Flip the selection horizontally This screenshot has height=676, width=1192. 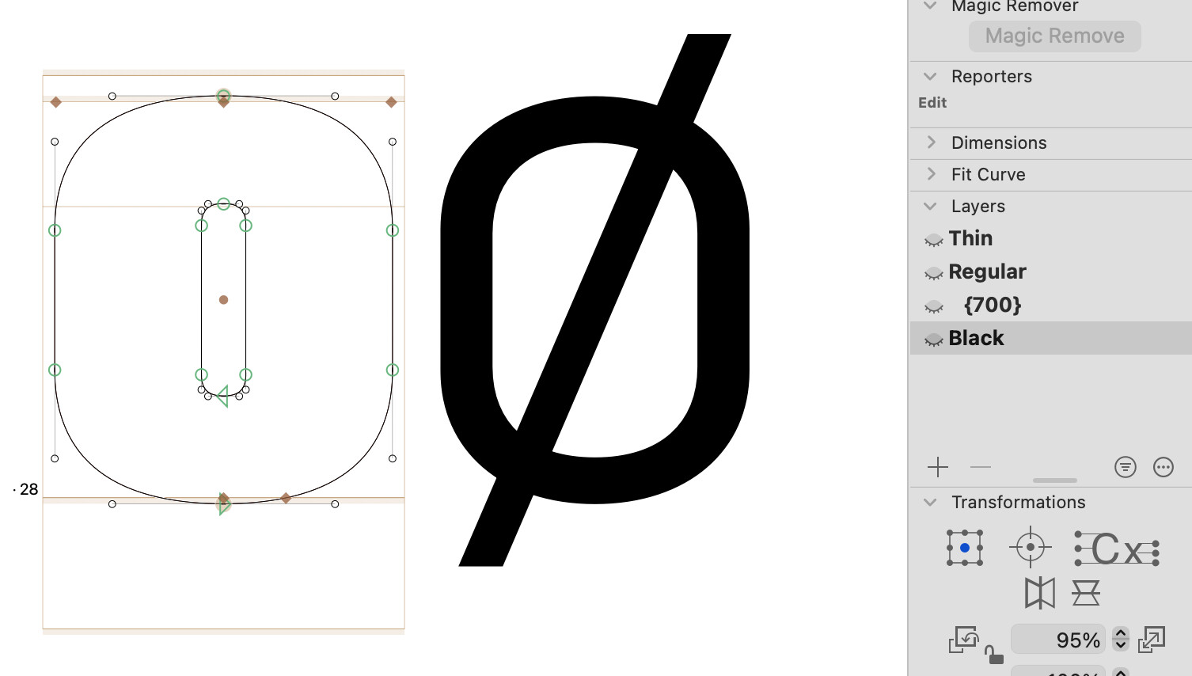(1039, 593)
